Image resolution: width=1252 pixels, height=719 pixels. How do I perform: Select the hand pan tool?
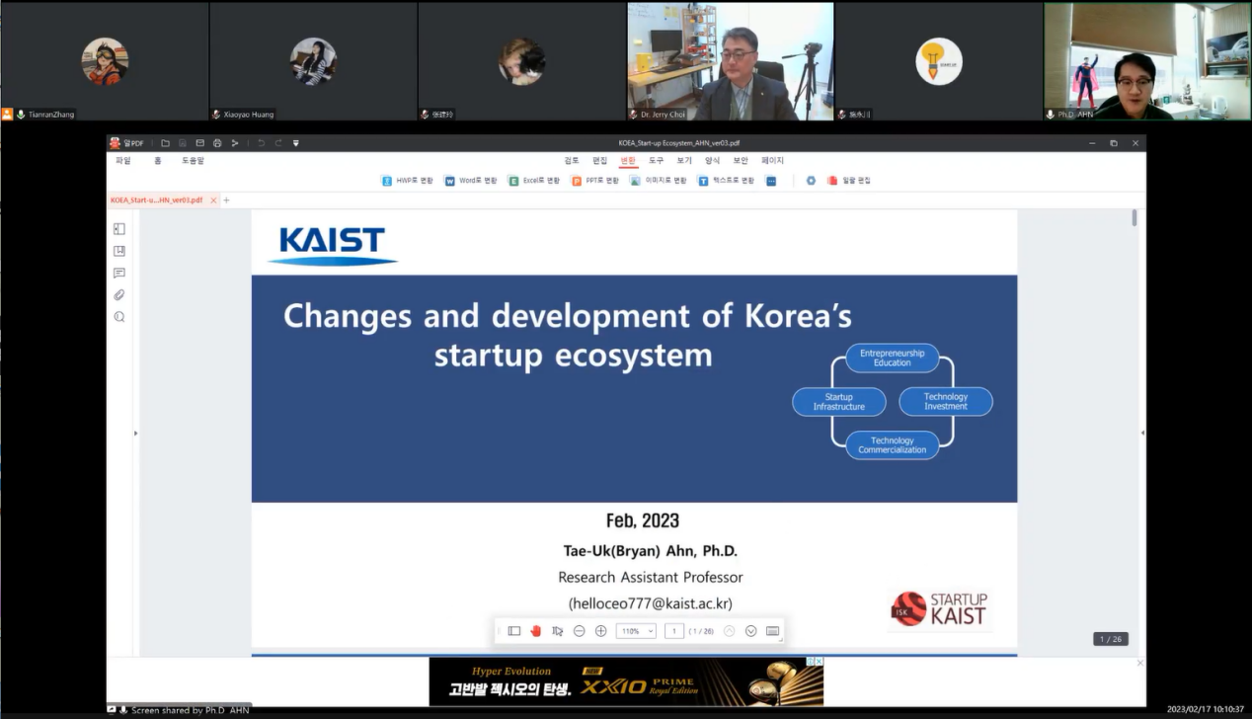tap(536, 631)
